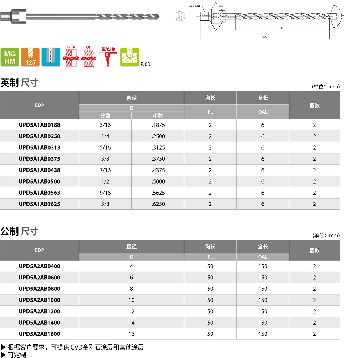
Task: Select part number UPD5A2AB1000
Action: coord(39,300)
